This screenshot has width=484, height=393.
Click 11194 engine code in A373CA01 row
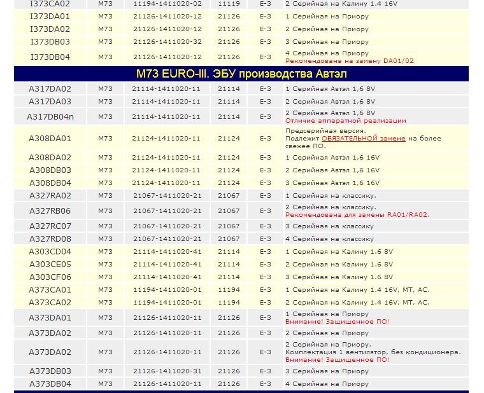[x=229, y=290]
